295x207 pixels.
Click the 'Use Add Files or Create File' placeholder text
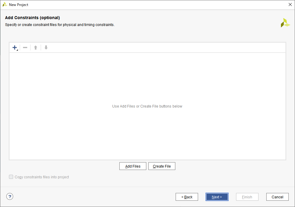147,106
